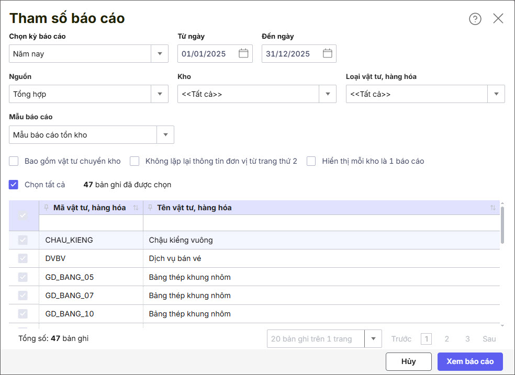This screenshot has height=375, width=515.
Task: Open calendar picker for Từ ngày
Action: coord(243,53)
